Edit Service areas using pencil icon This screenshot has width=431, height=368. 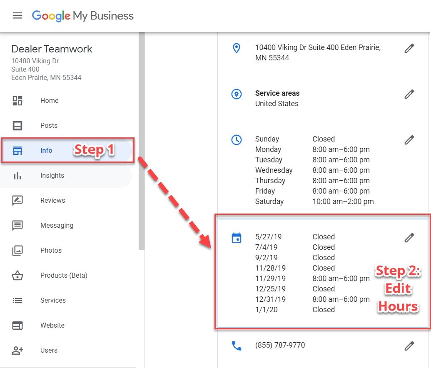[409, 94]
